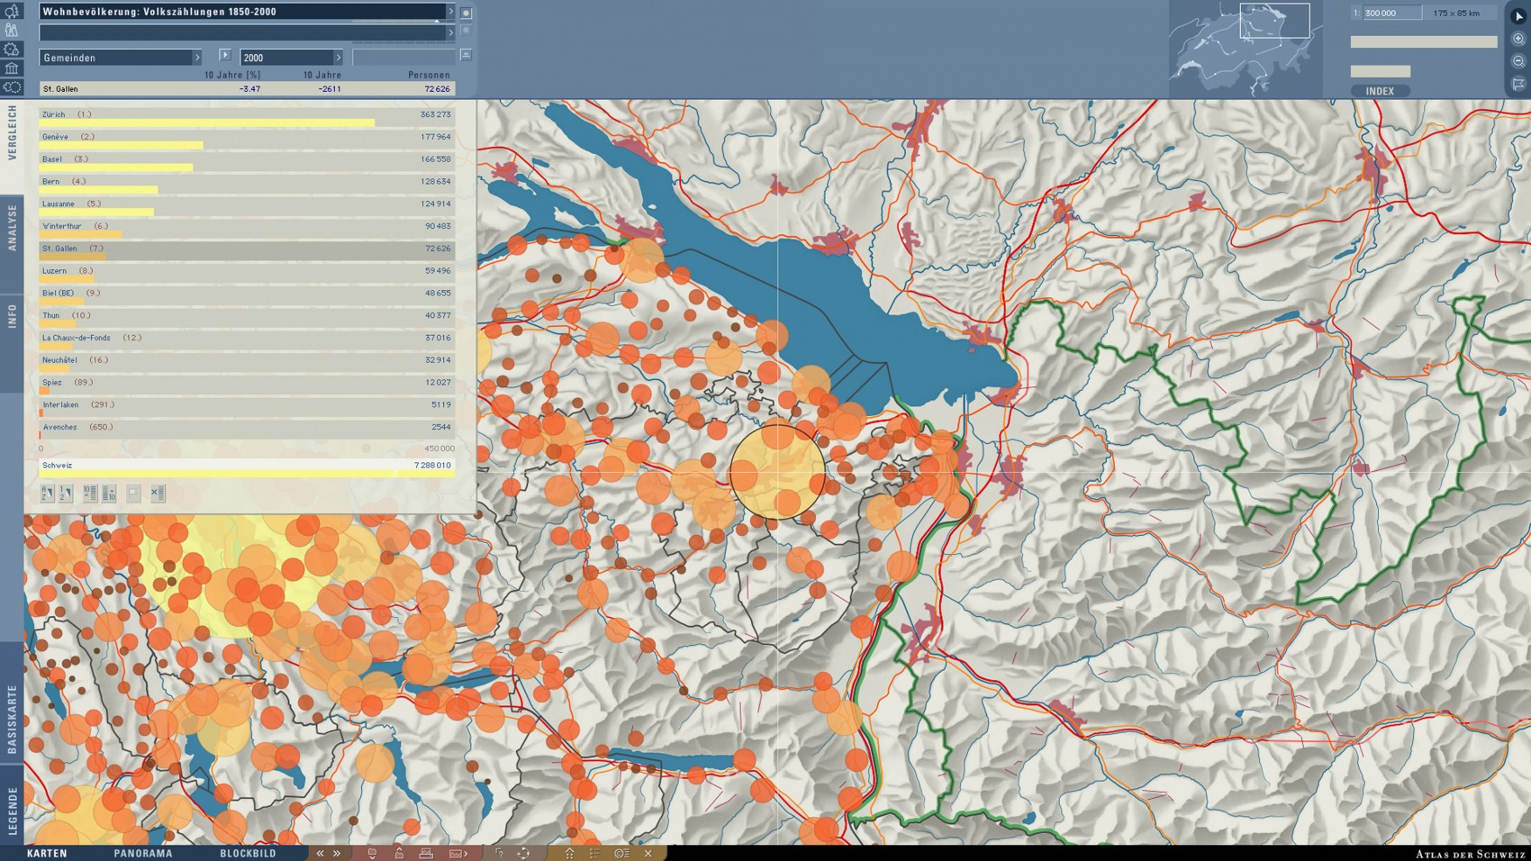Image resolution: width=1531 pixels, height=861 pixels.
Task: Select the Basel (3.) row
Action: [247, 162]
